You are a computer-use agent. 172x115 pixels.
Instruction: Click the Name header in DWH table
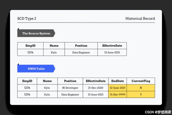(x=47, y=81)
